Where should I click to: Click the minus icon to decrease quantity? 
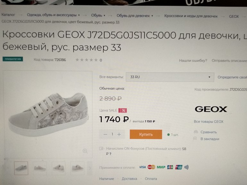pos(105,134)
